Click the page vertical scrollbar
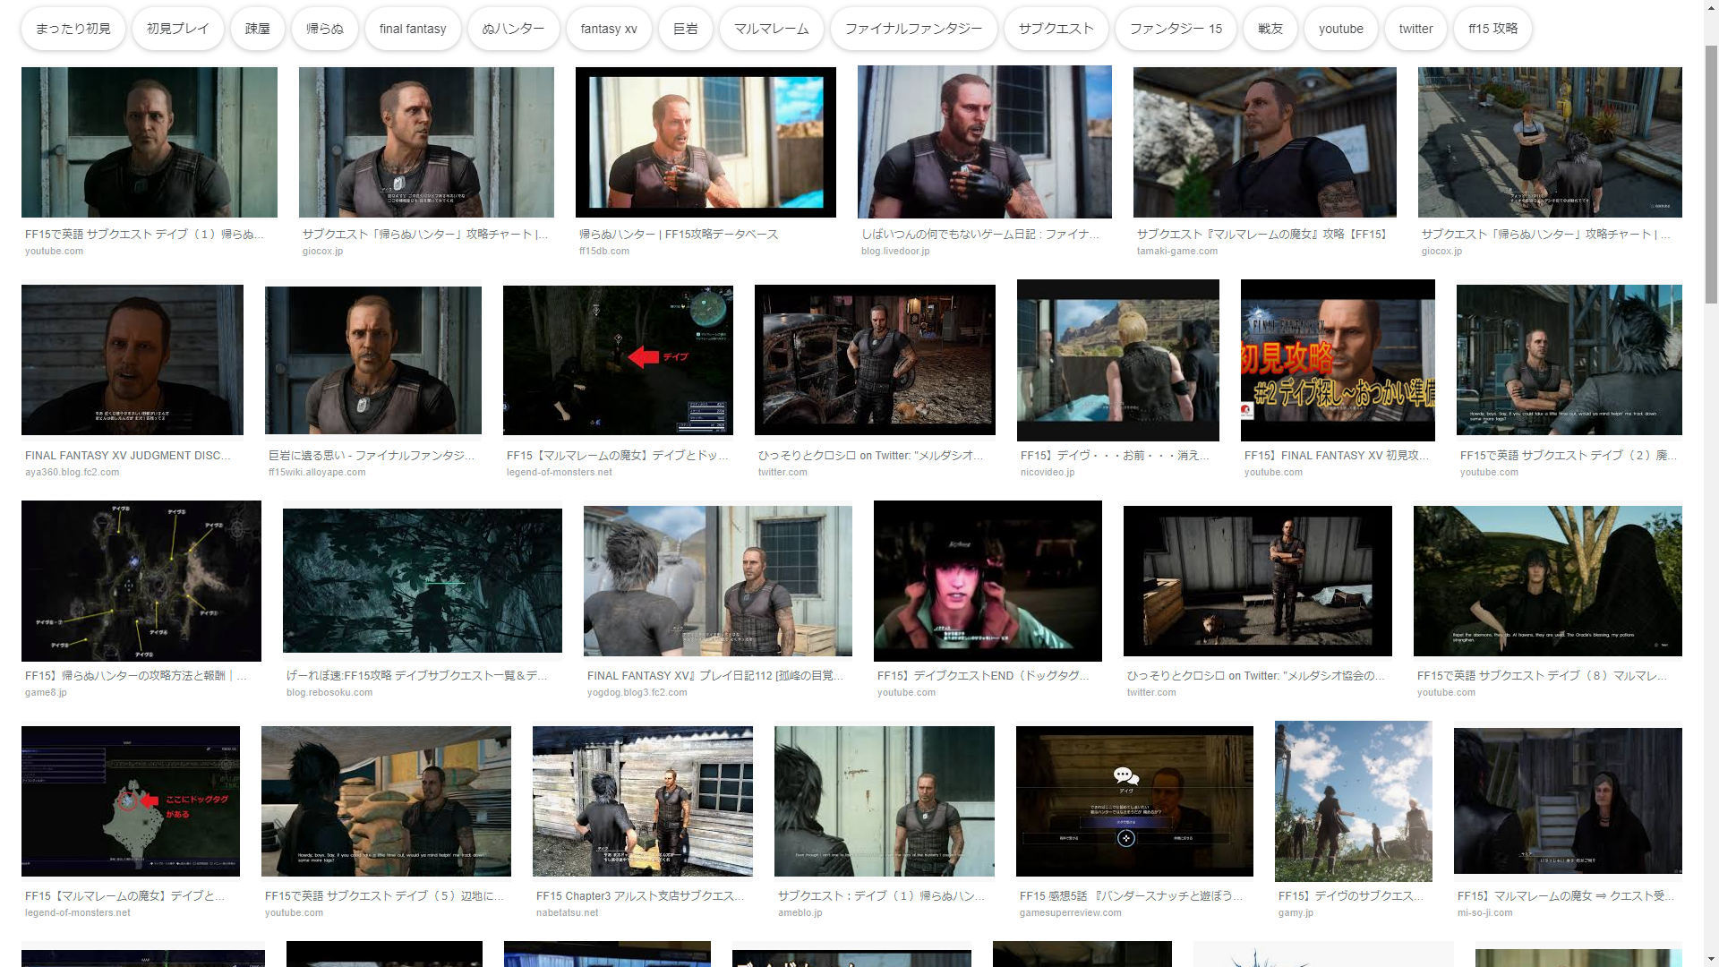The height and width of the screenshot is (967, 1719). point(1711,175)
